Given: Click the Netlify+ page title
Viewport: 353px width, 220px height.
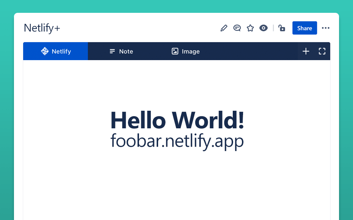Looking at the screenshot, I should coord(42,28).
